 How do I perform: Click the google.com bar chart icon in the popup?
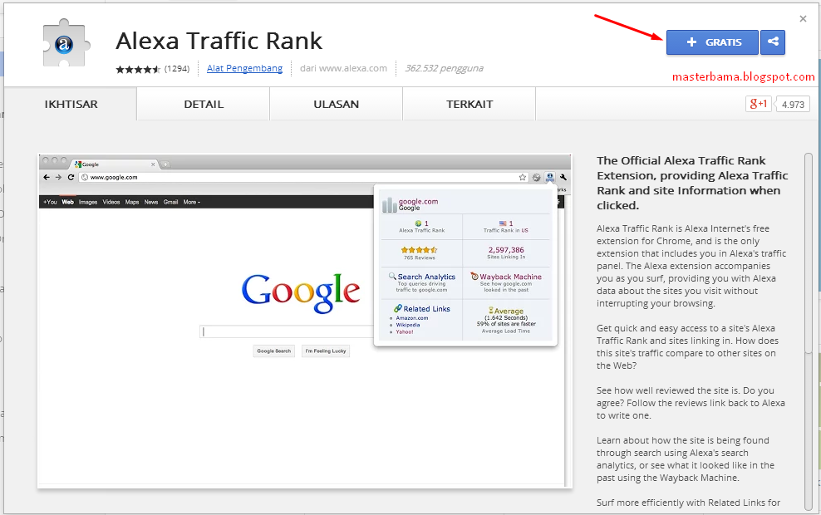tap(389, 205)
